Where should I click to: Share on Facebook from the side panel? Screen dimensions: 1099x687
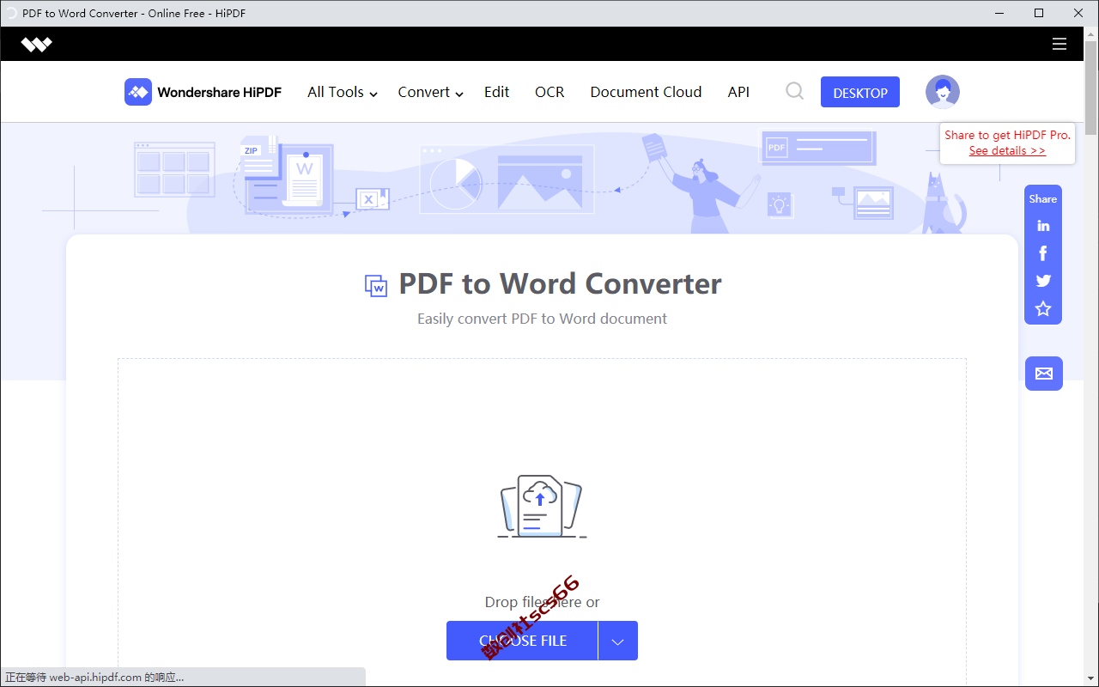click(x=1043, y=253)
